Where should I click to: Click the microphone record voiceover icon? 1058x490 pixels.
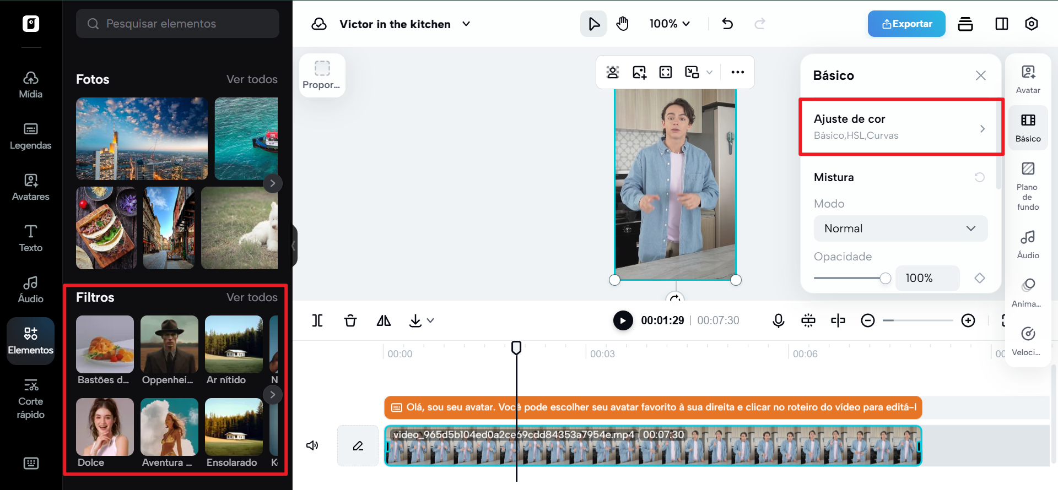point(779,320)
